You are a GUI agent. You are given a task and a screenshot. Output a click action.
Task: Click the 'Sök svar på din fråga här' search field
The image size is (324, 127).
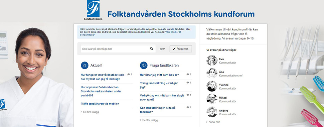pyautogui.click(x=118, y=49)
